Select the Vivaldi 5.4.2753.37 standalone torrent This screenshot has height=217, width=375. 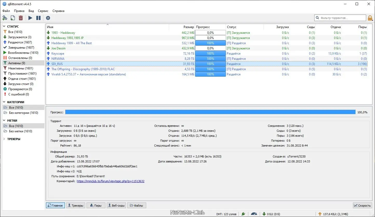click(x=207, y=74)
